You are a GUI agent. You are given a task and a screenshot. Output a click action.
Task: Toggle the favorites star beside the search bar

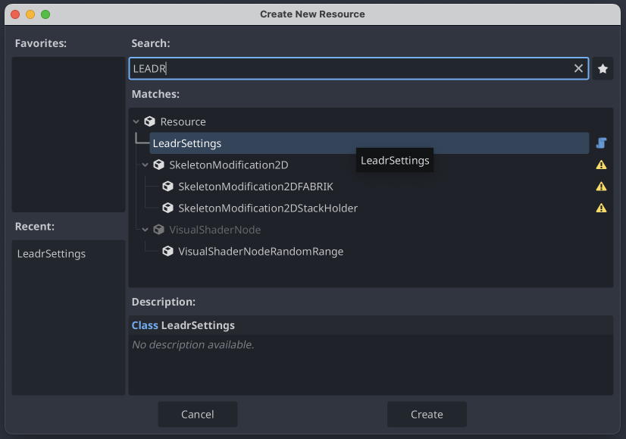click(x=603, y=68)
